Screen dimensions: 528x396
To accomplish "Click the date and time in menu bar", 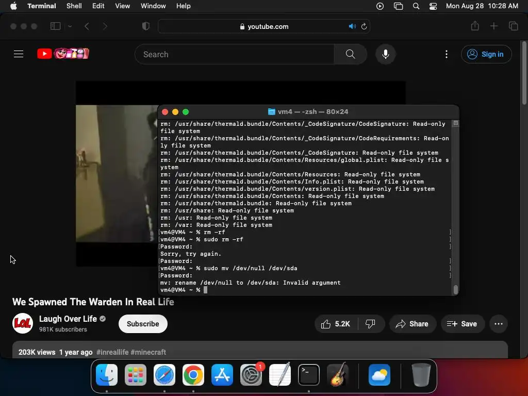I will 482,6.
